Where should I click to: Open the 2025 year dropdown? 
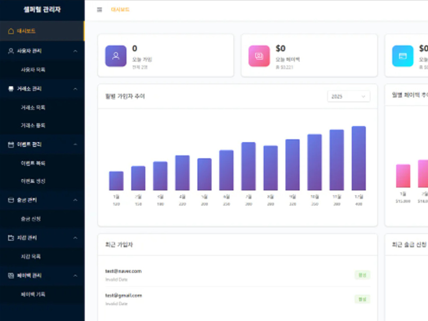(348, 96)
